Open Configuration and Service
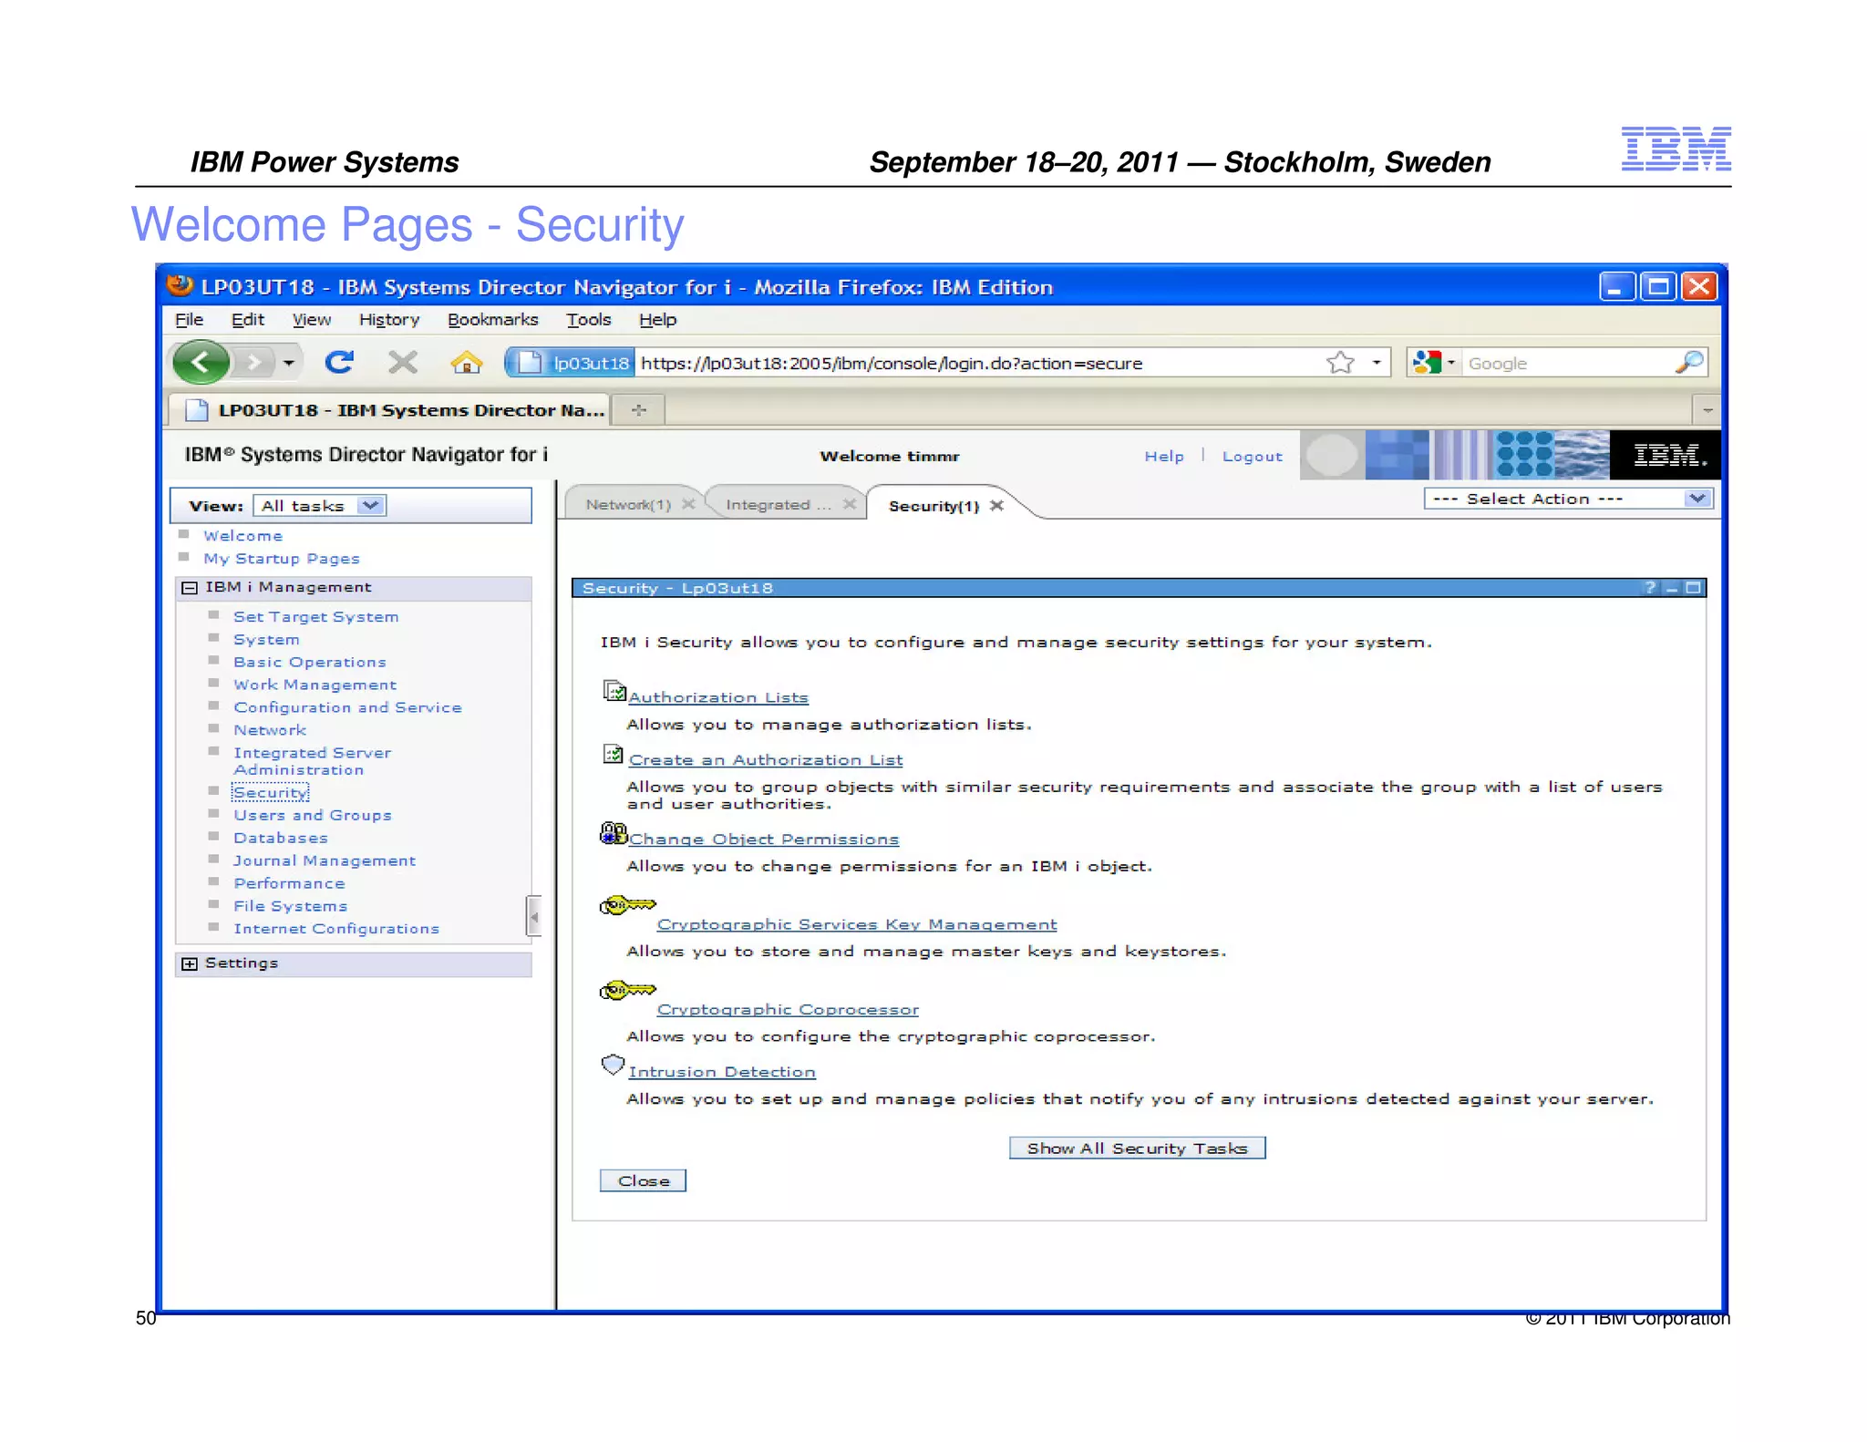 coord(347,707)
